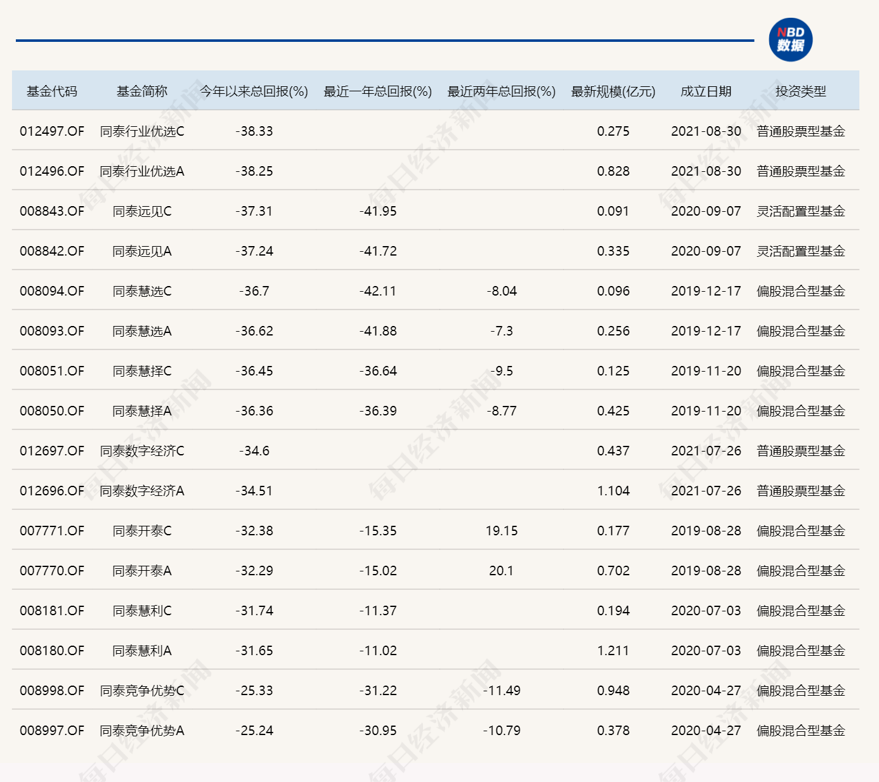Click 灵活配置型基金 in 同泰远见C row
This screenshot has width=879, height=782.
[801, 211]
